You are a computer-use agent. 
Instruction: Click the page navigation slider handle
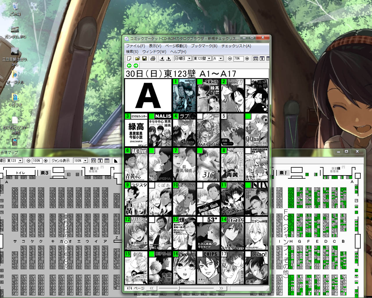[x=179, y=288]
